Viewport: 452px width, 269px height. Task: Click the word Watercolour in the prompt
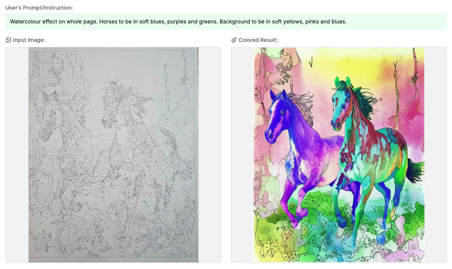[23, 22]
